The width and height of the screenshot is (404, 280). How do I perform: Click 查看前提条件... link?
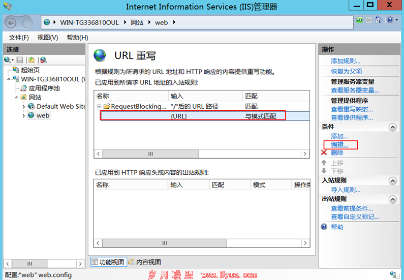point(352,208)
